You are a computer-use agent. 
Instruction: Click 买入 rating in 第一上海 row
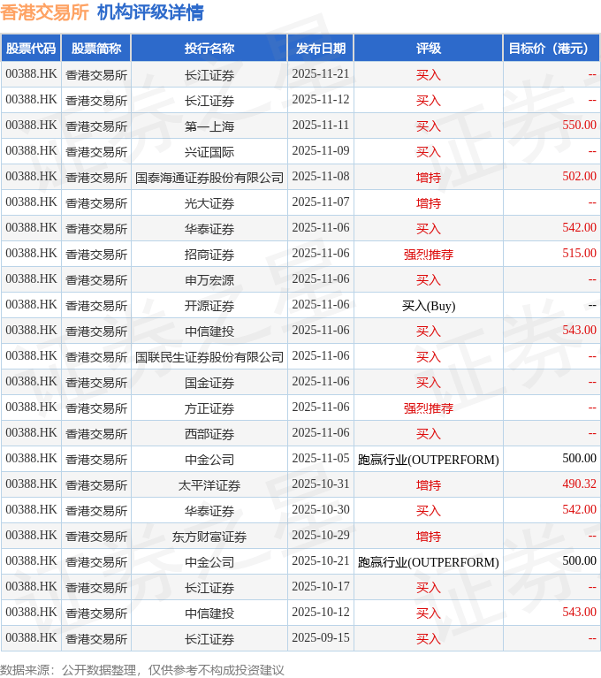click(x=428, y=126)
